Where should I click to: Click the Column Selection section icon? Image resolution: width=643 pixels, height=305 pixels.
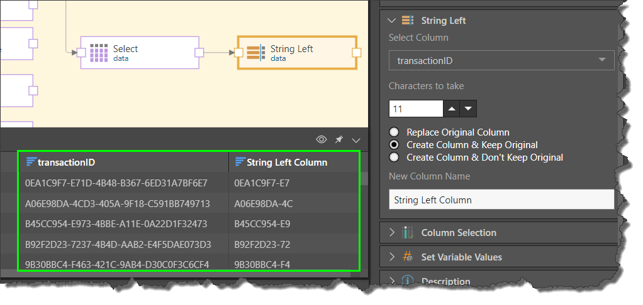coord(408,233)
